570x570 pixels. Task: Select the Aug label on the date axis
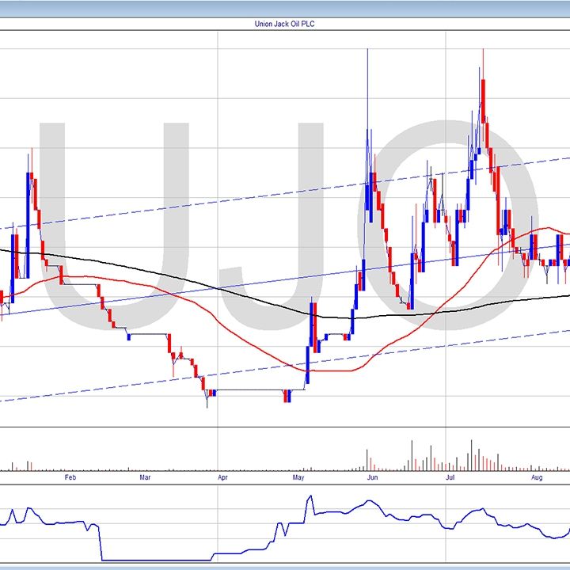click(536, 477)
